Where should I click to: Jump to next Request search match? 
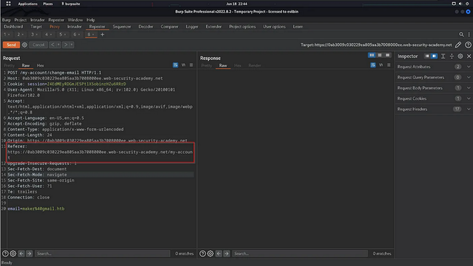pos(29,253)
